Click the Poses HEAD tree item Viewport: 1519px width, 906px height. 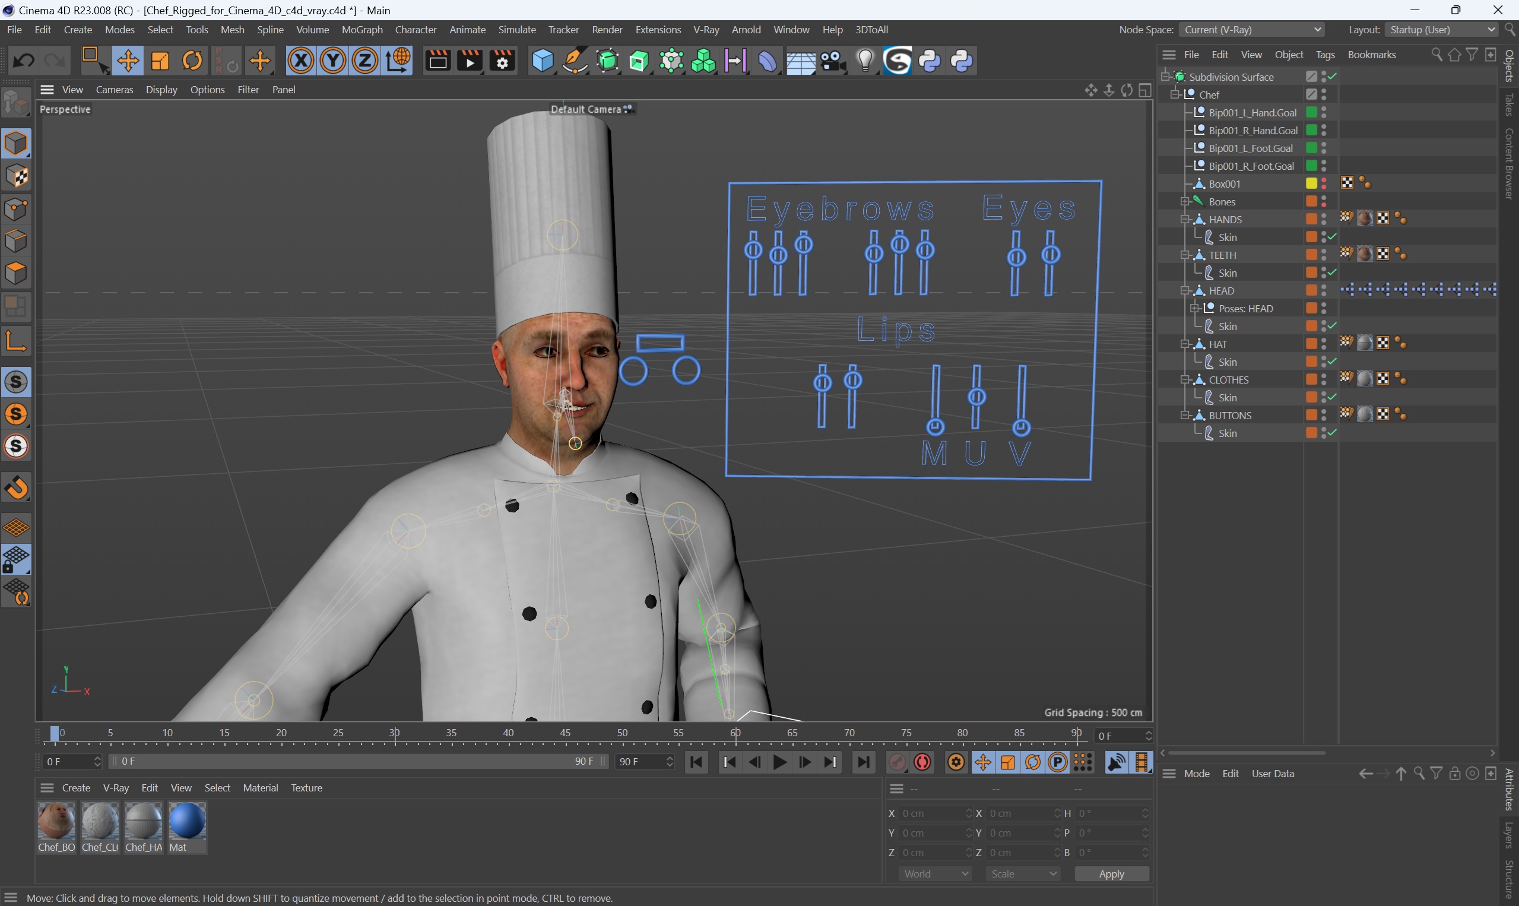[x=1247, y=309]
